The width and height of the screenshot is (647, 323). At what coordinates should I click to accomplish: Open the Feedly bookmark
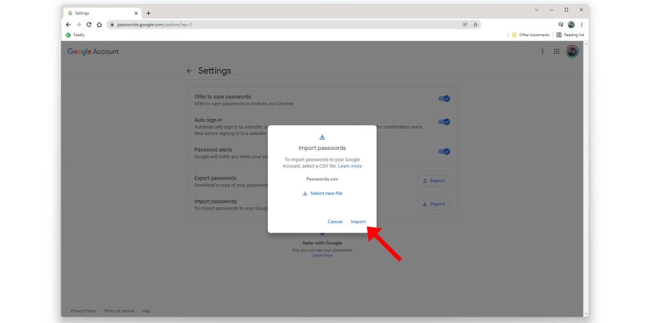(x=76, y=35)
